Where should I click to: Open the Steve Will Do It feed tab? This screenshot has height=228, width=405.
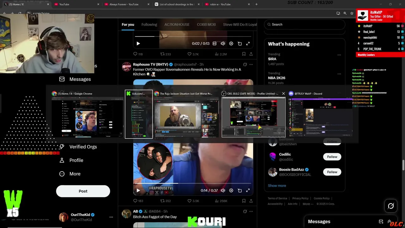pyautogui.click(x=240, y=24)
